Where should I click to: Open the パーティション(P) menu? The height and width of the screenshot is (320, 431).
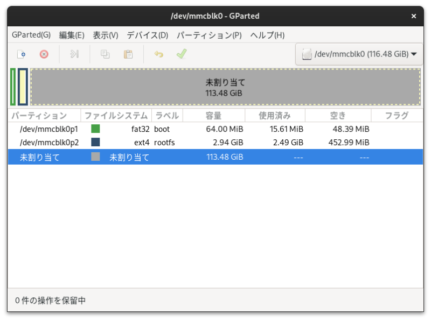(209, 35)
